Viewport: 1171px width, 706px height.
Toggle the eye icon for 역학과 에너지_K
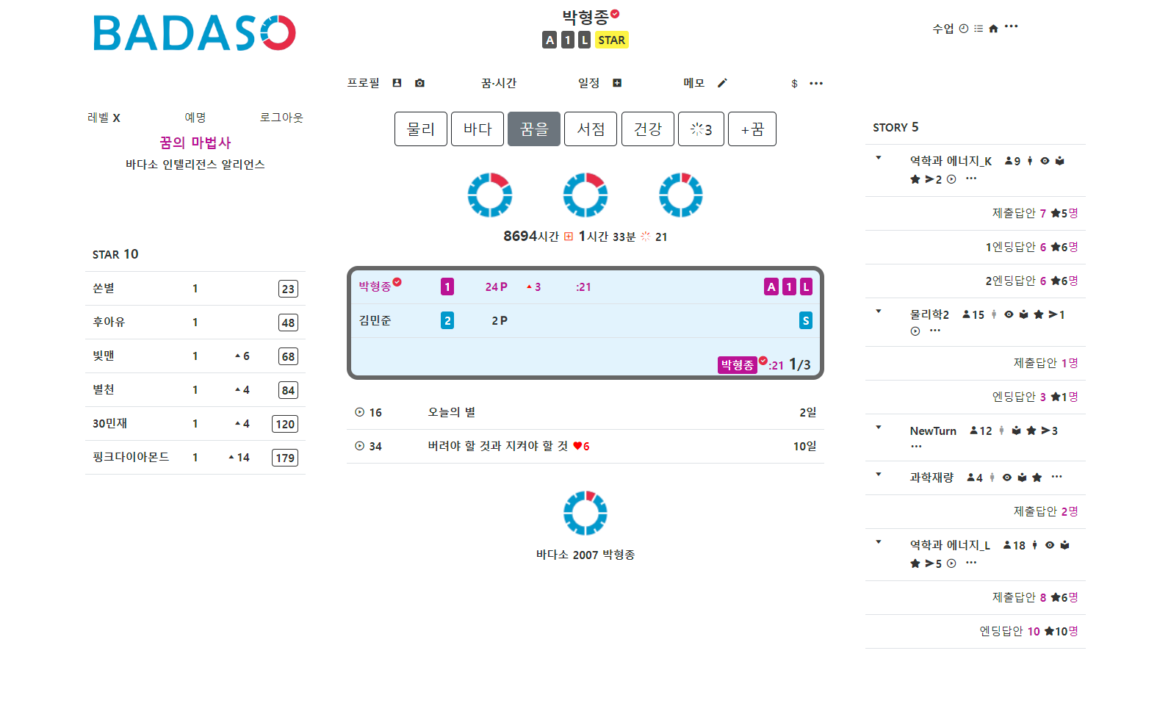click(x=1045, y=161)
